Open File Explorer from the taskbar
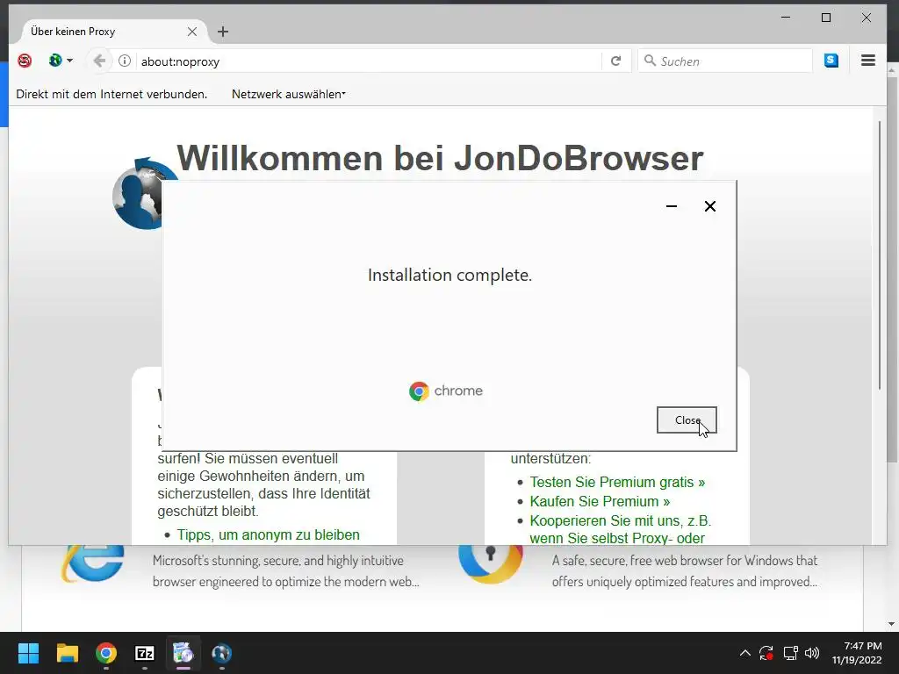The image size is (899, 674). click(x=67, y=653)
